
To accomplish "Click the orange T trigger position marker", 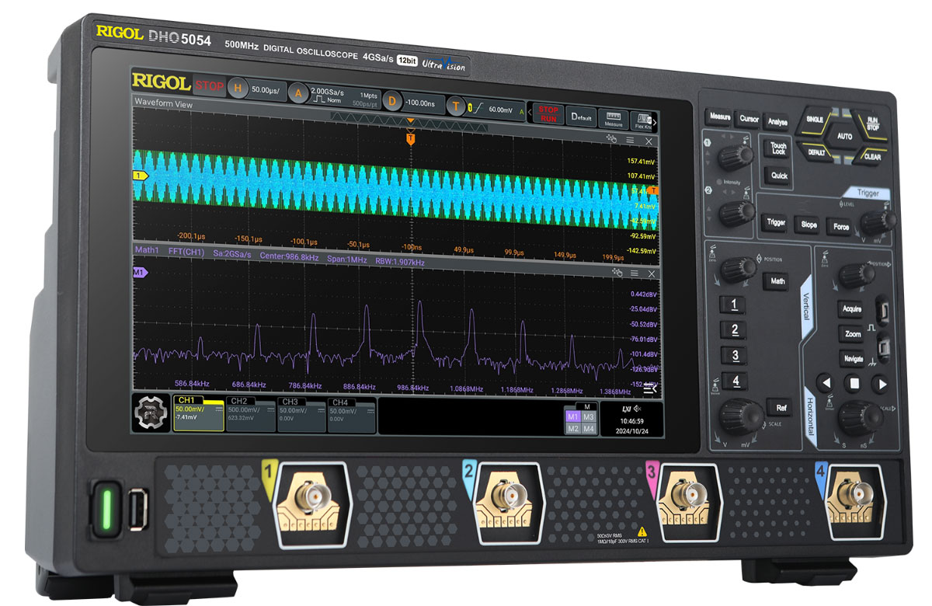I will coord(411,138).
